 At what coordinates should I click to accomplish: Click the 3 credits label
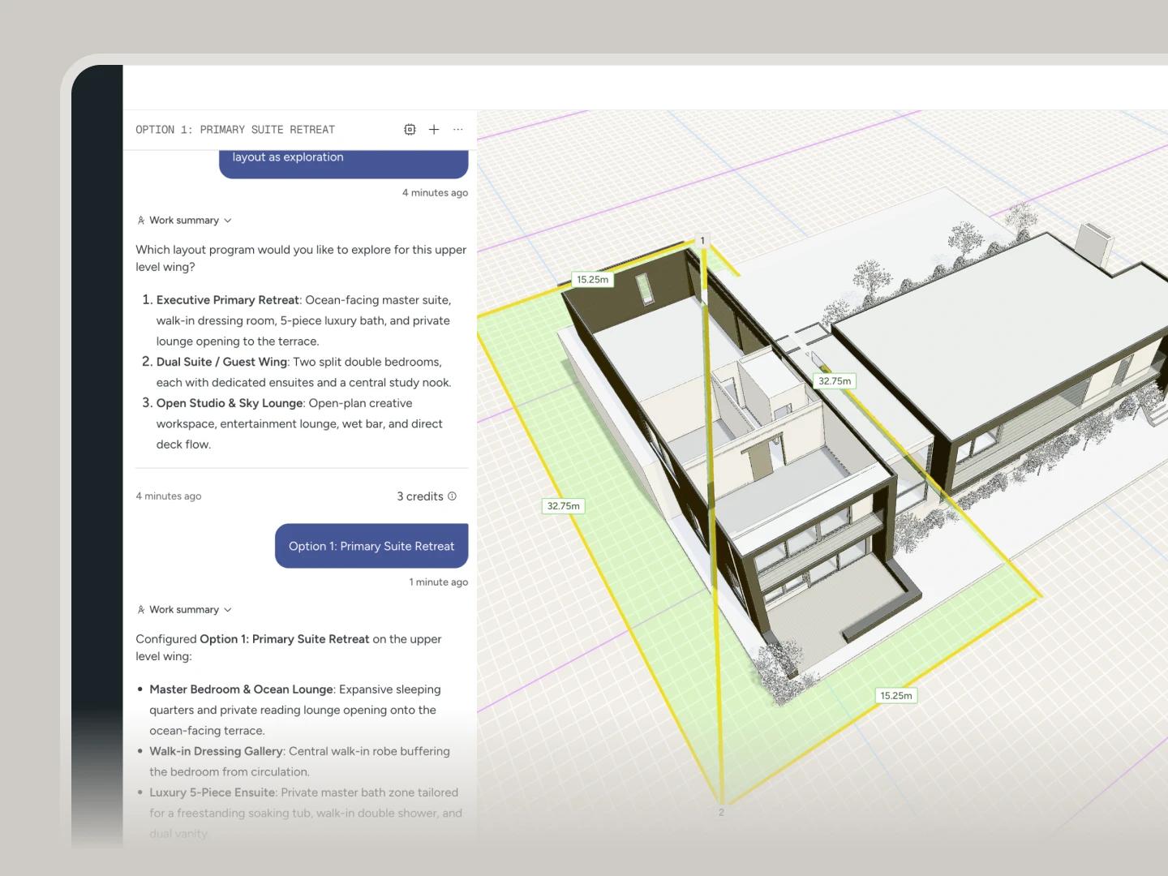[420, 496]
